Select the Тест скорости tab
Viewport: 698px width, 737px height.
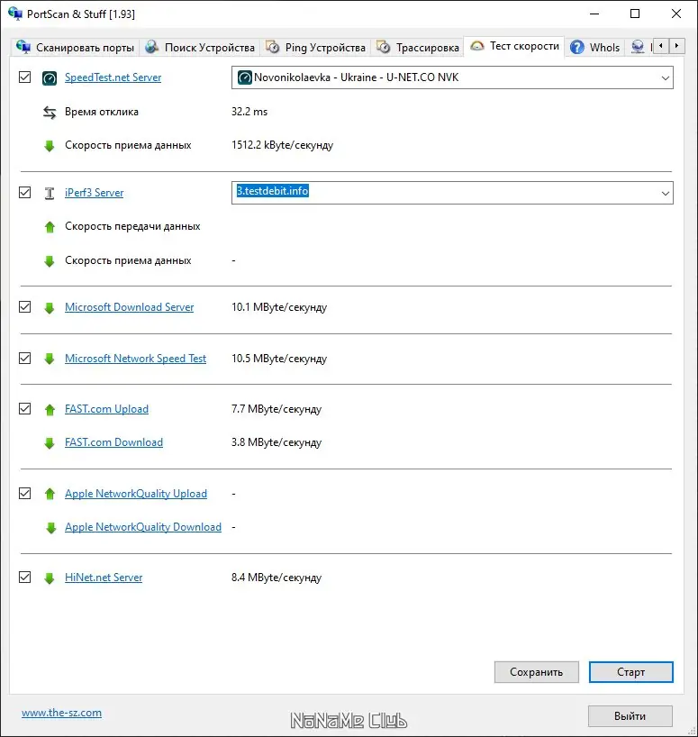(x=515, y=46)
